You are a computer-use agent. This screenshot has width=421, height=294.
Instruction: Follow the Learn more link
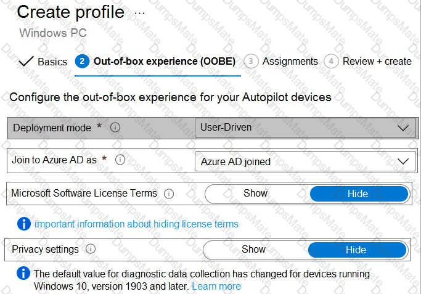pos(216,286)
